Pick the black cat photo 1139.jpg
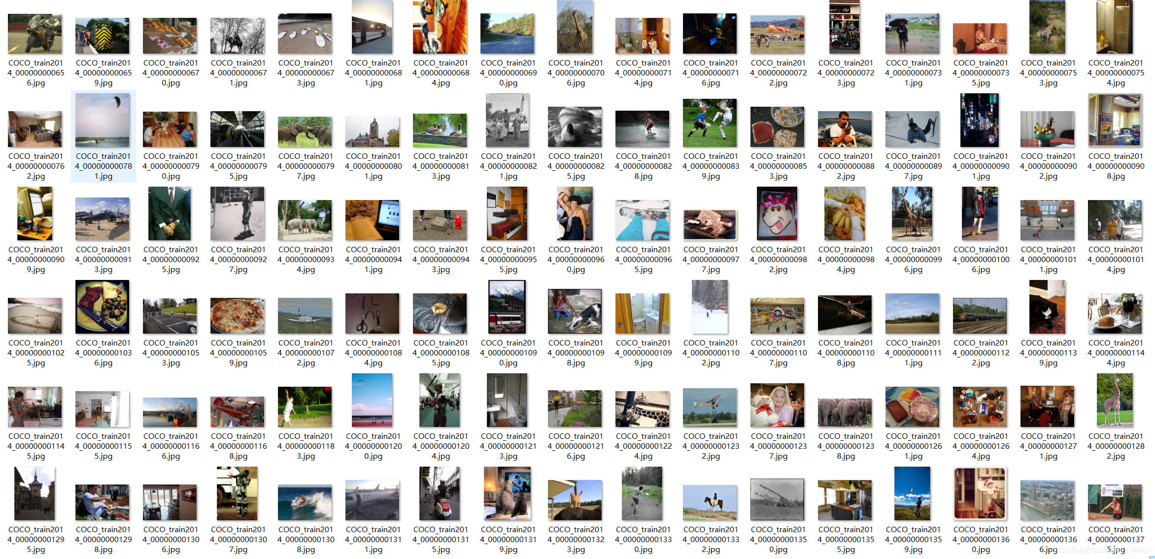This screenshot has height=559, width=1155. click(x=1047, y=307)
